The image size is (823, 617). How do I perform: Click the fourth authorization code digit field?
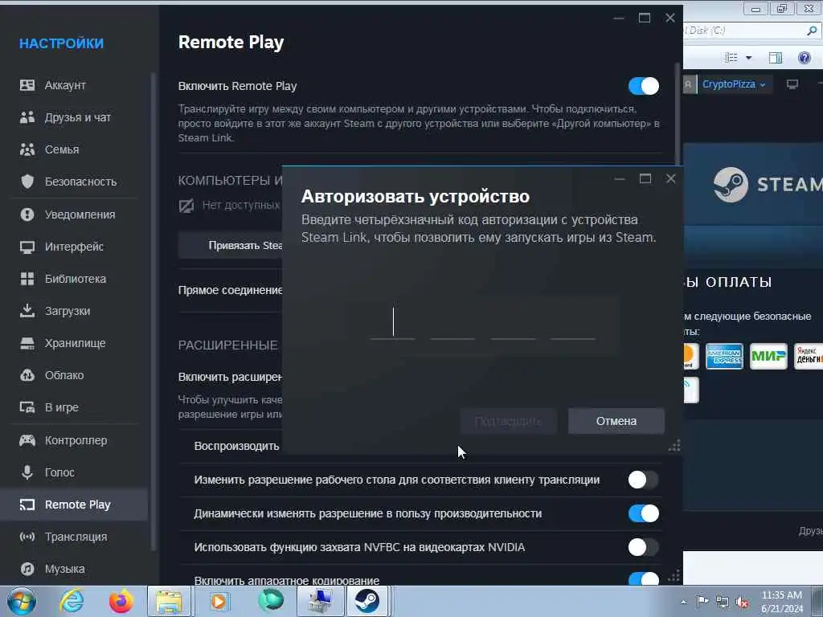point(573,322)
